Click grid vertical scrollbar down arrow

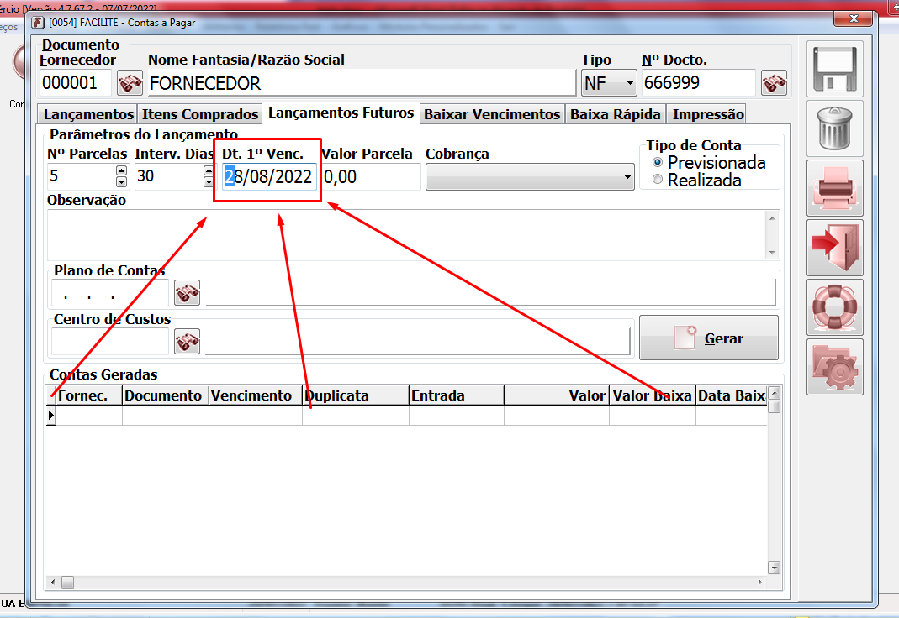(774, 568)
